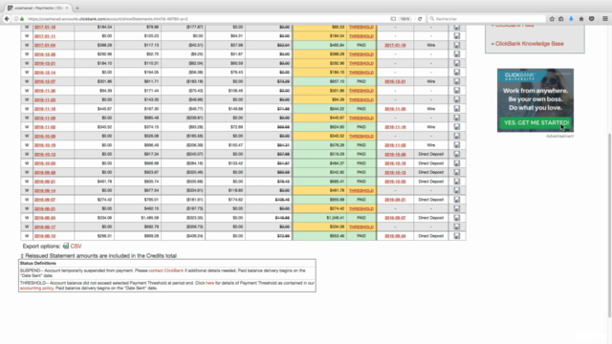Click the disk icon in the 2016-11-30 row
Viewport: 612px width, 344px height.
457,91
